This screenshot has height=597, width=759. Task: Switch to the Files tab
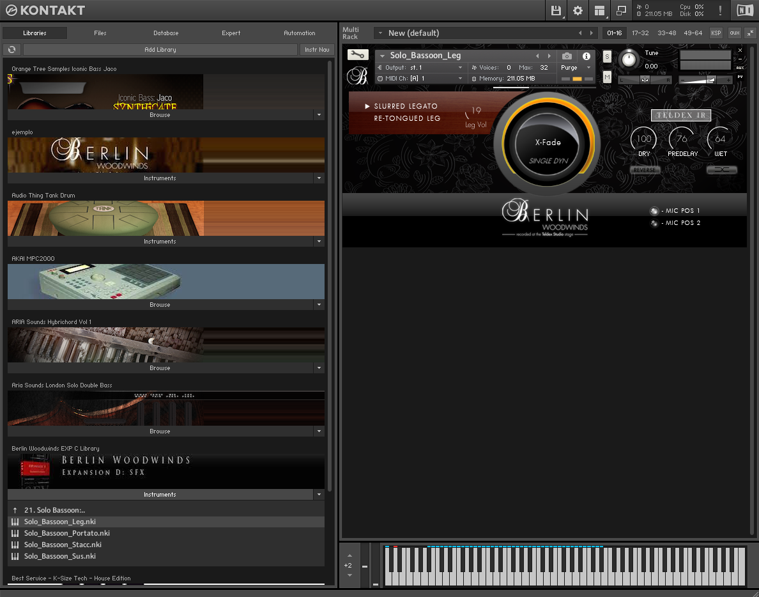coord(100,33)
